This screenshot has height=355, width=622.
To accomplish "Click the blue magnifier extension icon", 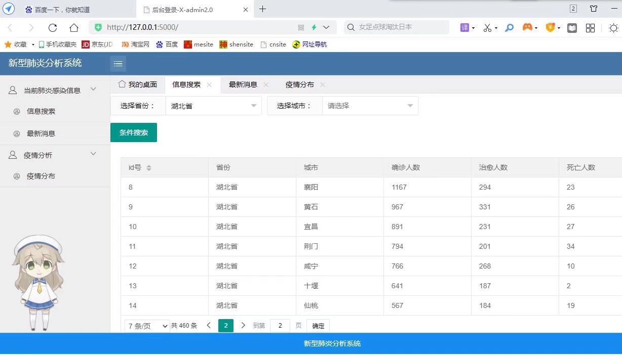I will (x=510, y=27).
